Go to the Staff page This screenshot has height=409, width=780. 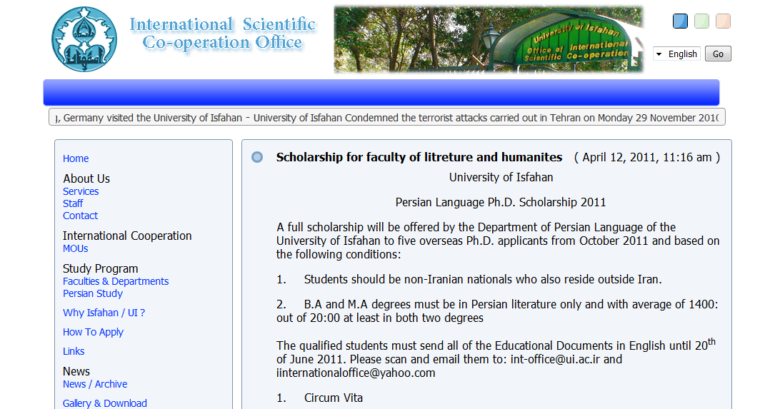click(x=73, y=203)
